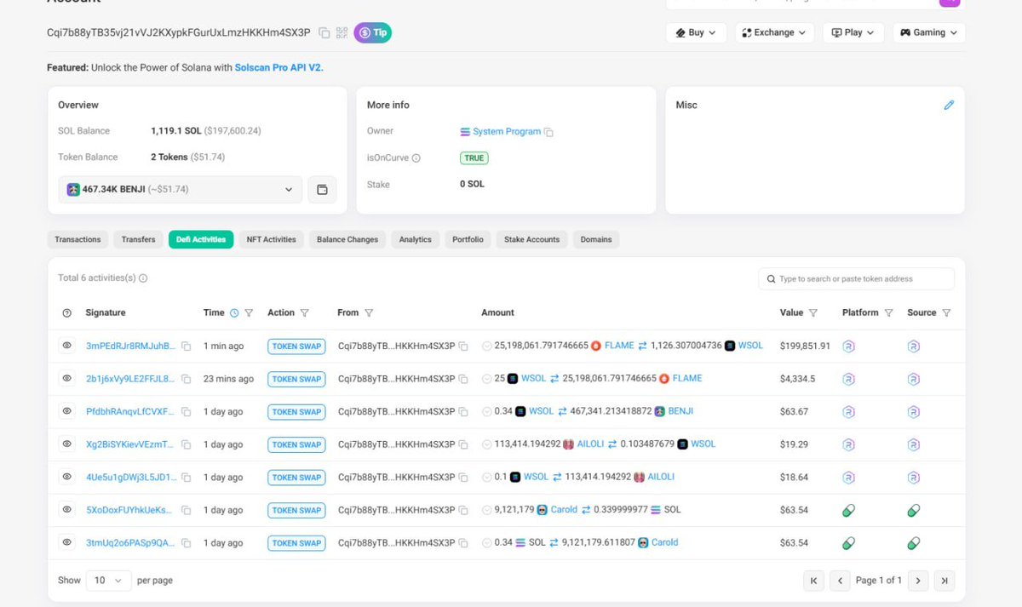The width and height of the screenshot is (1022, 607).
Task: Go to first page
Action: (x=813, y=581)
